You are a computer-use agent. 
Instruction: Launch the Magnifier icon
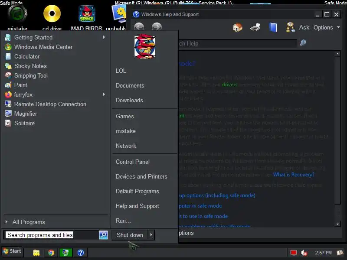pyautogui.click(x=8, y=114)
